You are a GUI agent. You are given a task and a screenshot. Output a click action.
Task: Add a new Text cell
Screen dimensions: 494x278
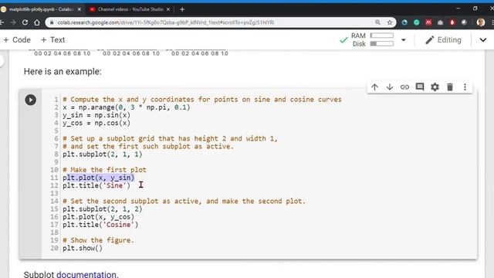click(x=53, y=40)
